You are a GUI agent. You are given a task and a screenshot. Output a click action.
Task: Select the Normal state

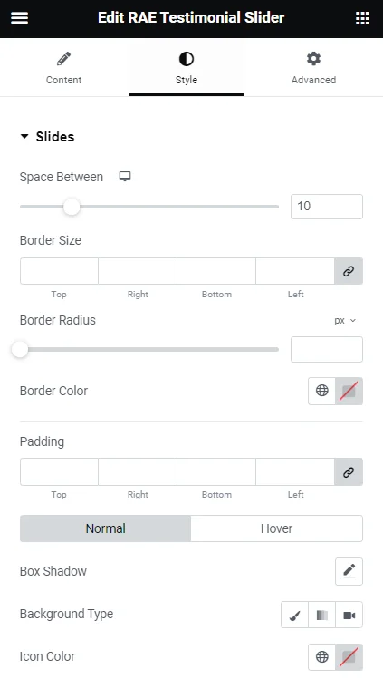point(105,528)
